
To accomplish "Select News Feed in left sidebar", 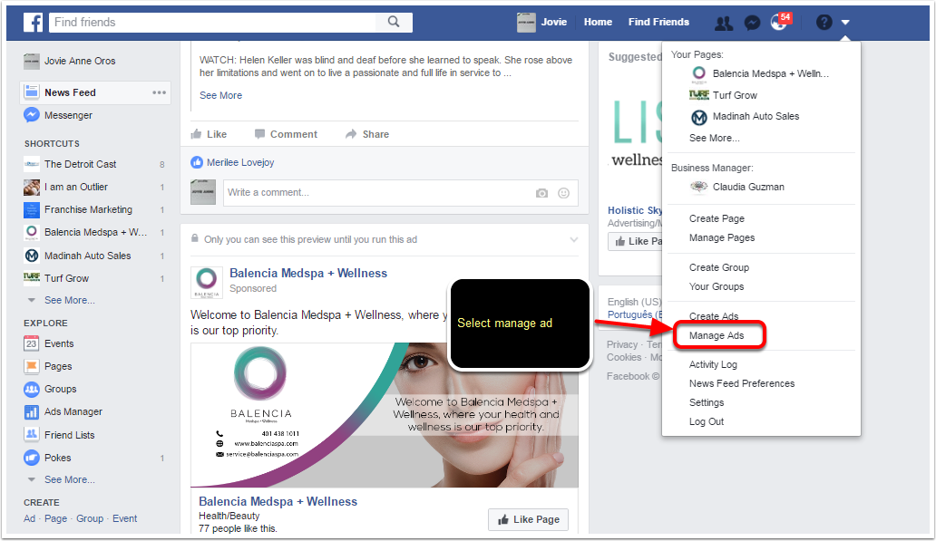I will [x=70, y=92].
